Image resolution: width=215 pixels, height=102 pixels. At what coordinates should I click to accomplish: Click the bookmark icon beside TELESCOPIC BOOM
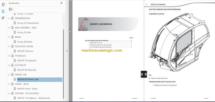[x=12, y=46]
